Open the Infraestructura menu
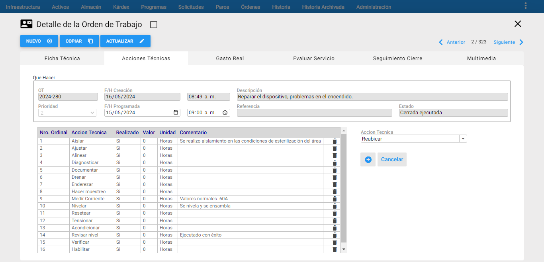This screenshot has height=262, width=544. point(23,7)
